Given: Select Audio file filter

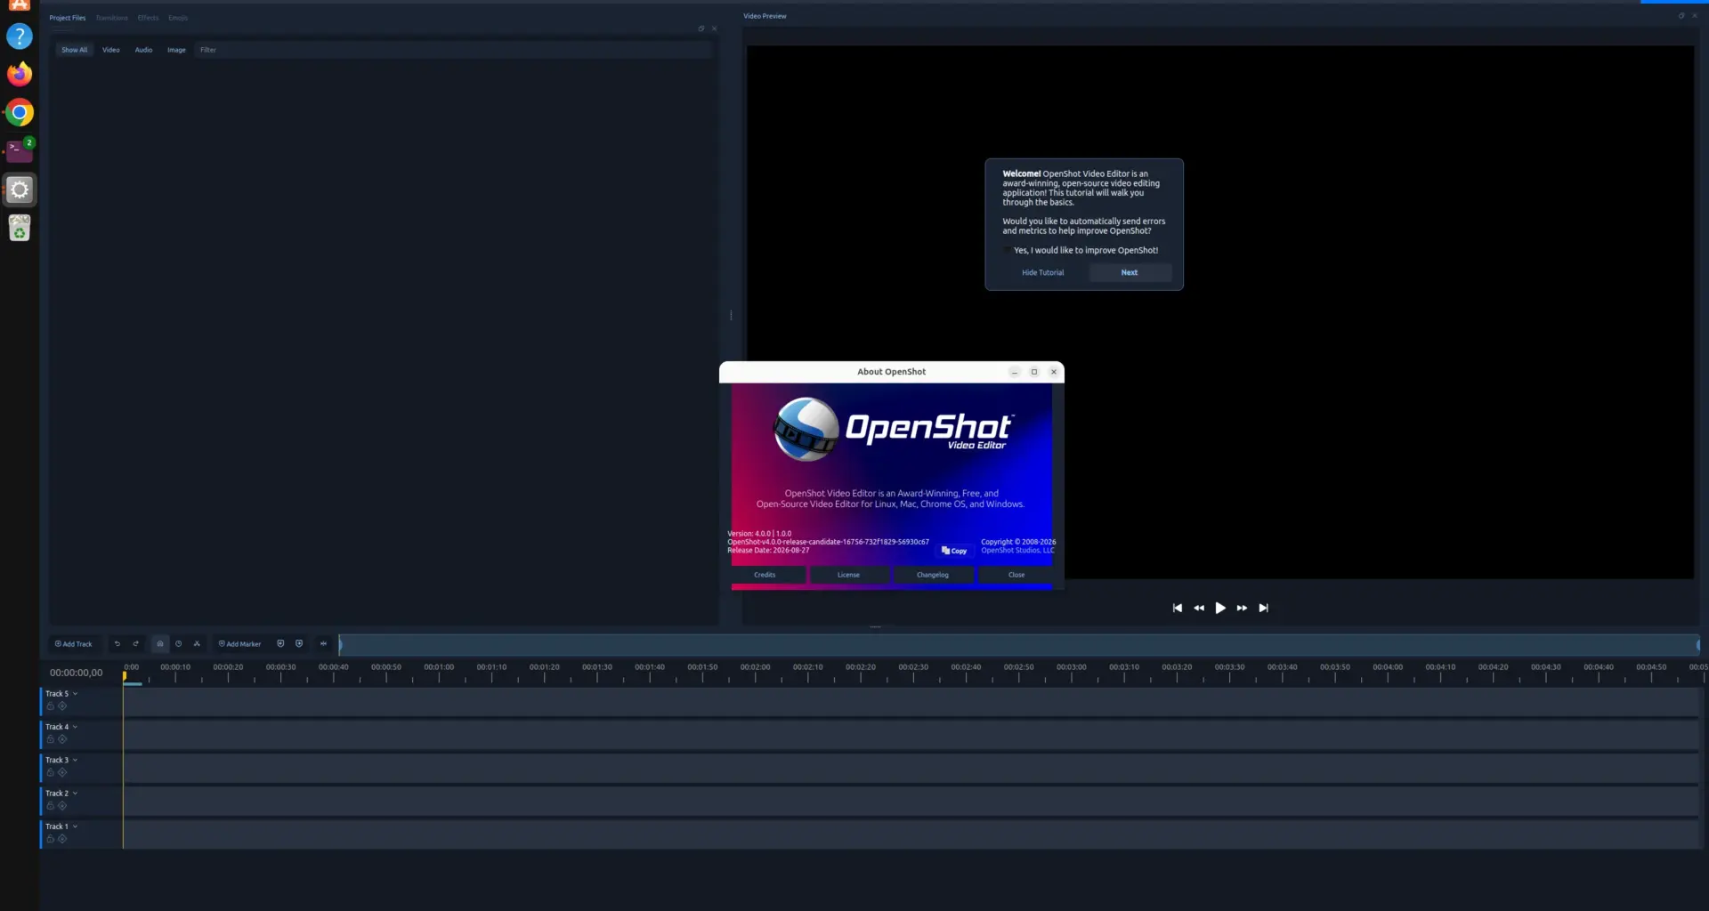Looking at the screenshot, I should pyautogui.click(x=143, y=50).
